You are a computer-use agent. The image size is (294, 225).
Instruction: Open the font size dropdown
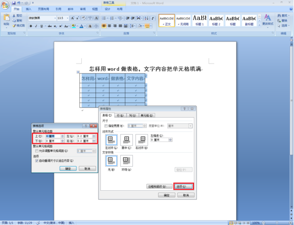pos(68,18)
